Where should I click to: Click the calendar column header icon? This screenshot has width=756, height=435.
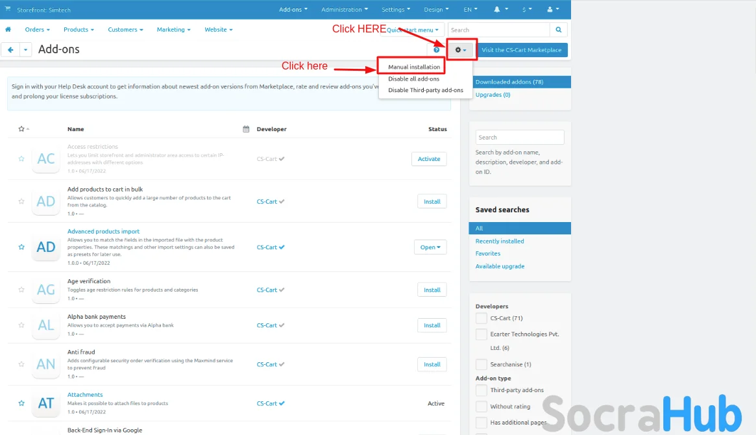click(x=246, y=129)
